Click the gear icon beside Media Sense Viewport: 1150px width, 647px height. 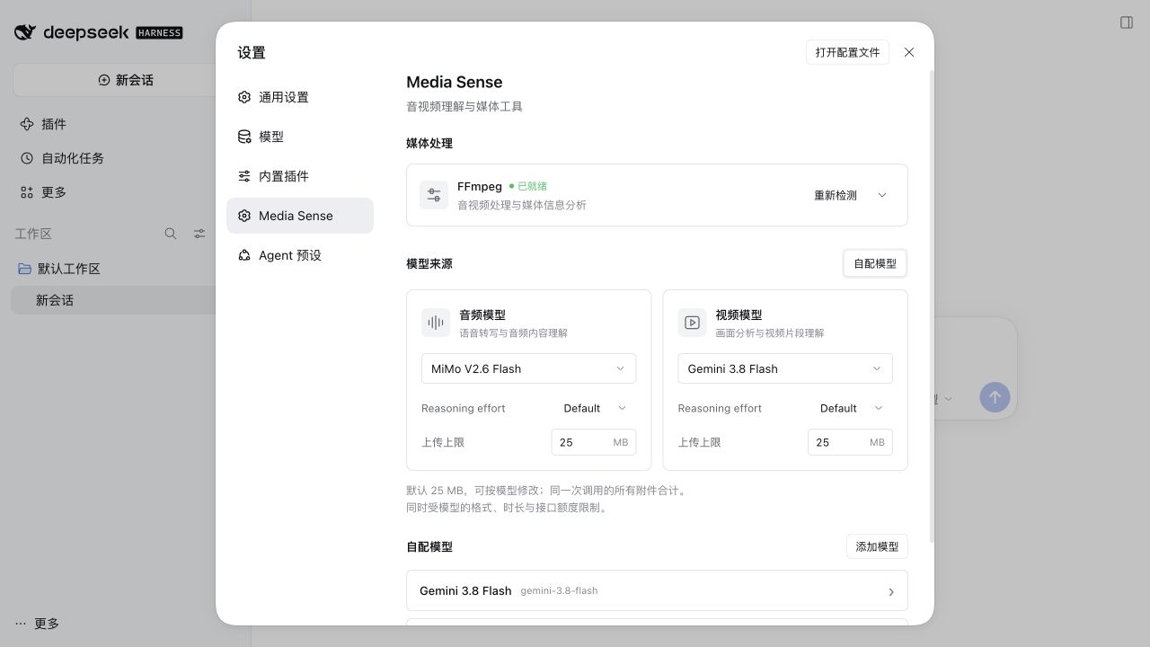[x=244, y=216]
